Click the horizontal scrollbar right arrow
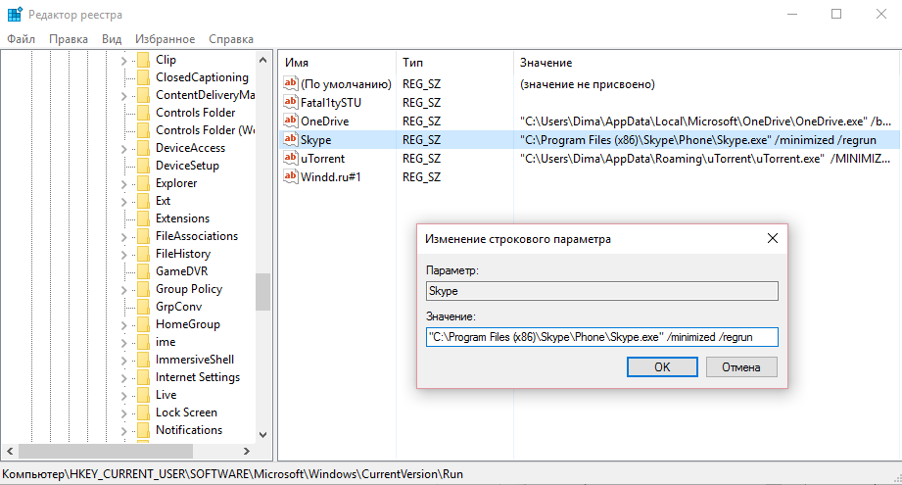902x485 pixels. 246,451
